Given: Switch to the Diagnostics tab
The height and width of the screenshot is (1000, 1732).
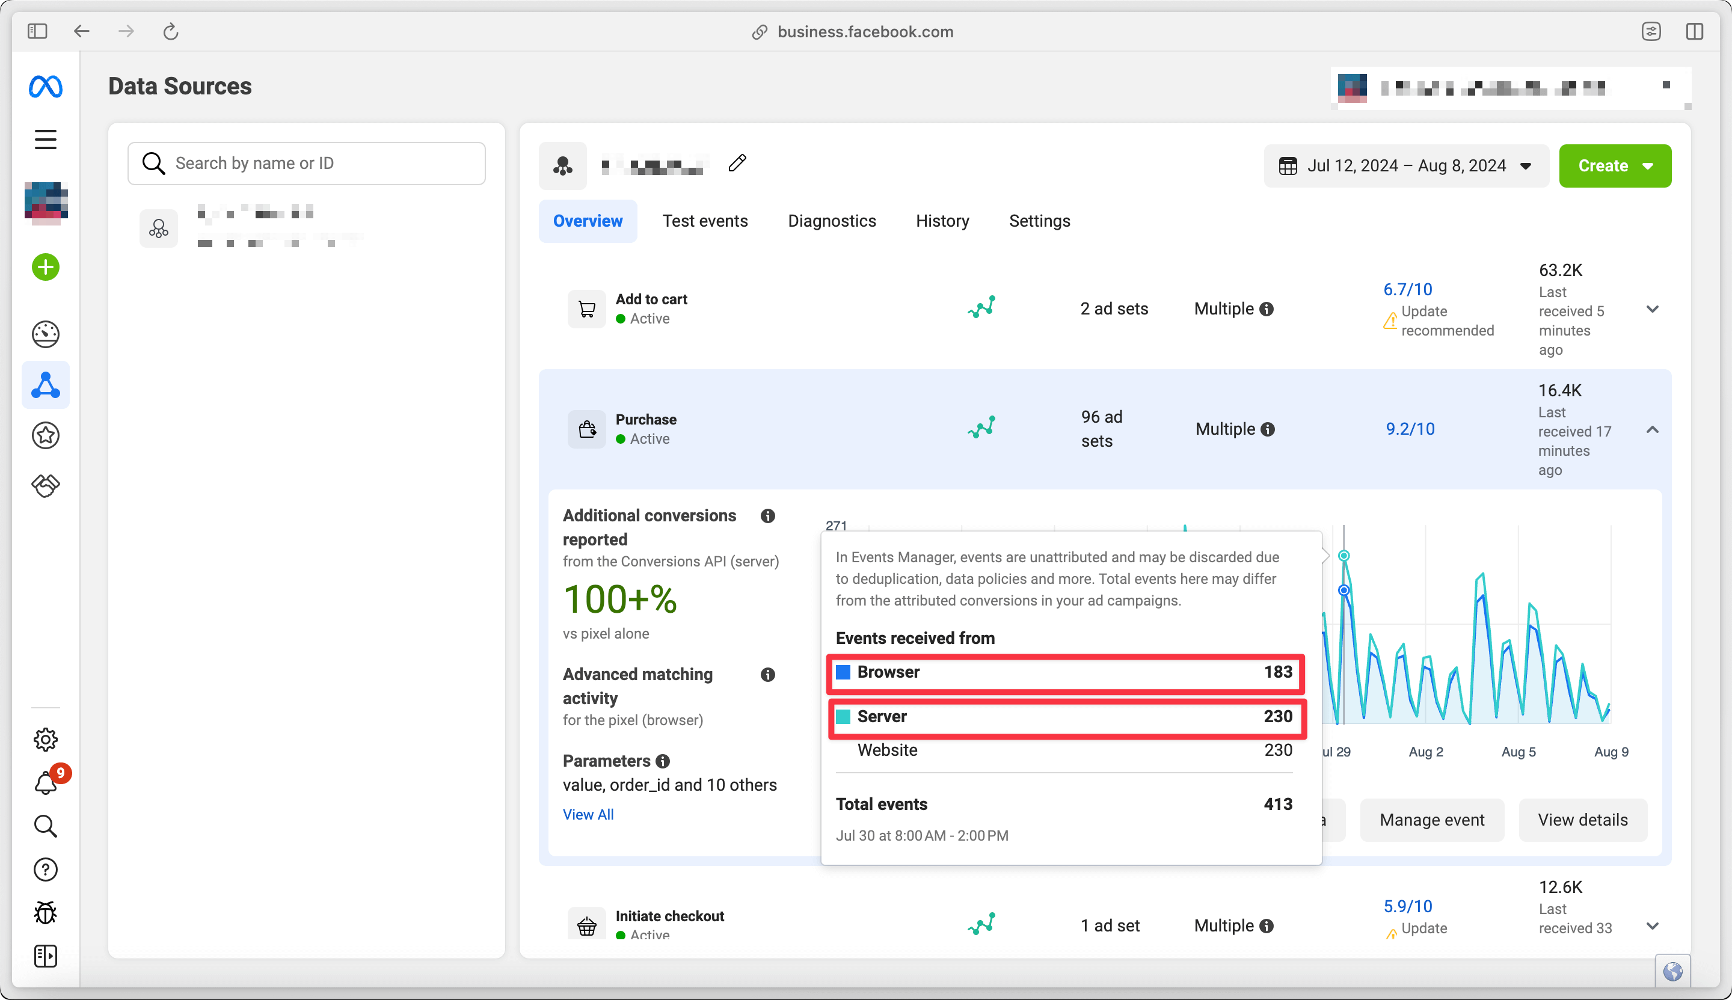Looking at the screenshot, I should [831, 220].
